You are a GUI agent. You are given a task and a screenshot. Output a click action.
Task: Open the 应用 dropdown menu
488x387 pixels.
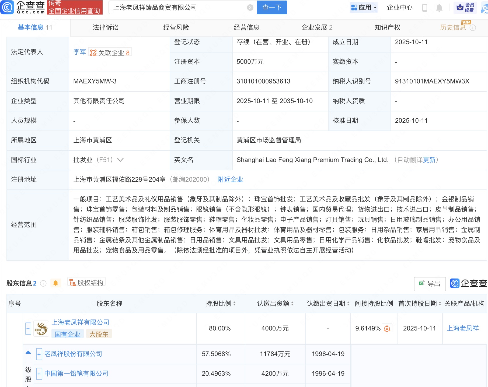pyautogui.click(x=364, y=8)
